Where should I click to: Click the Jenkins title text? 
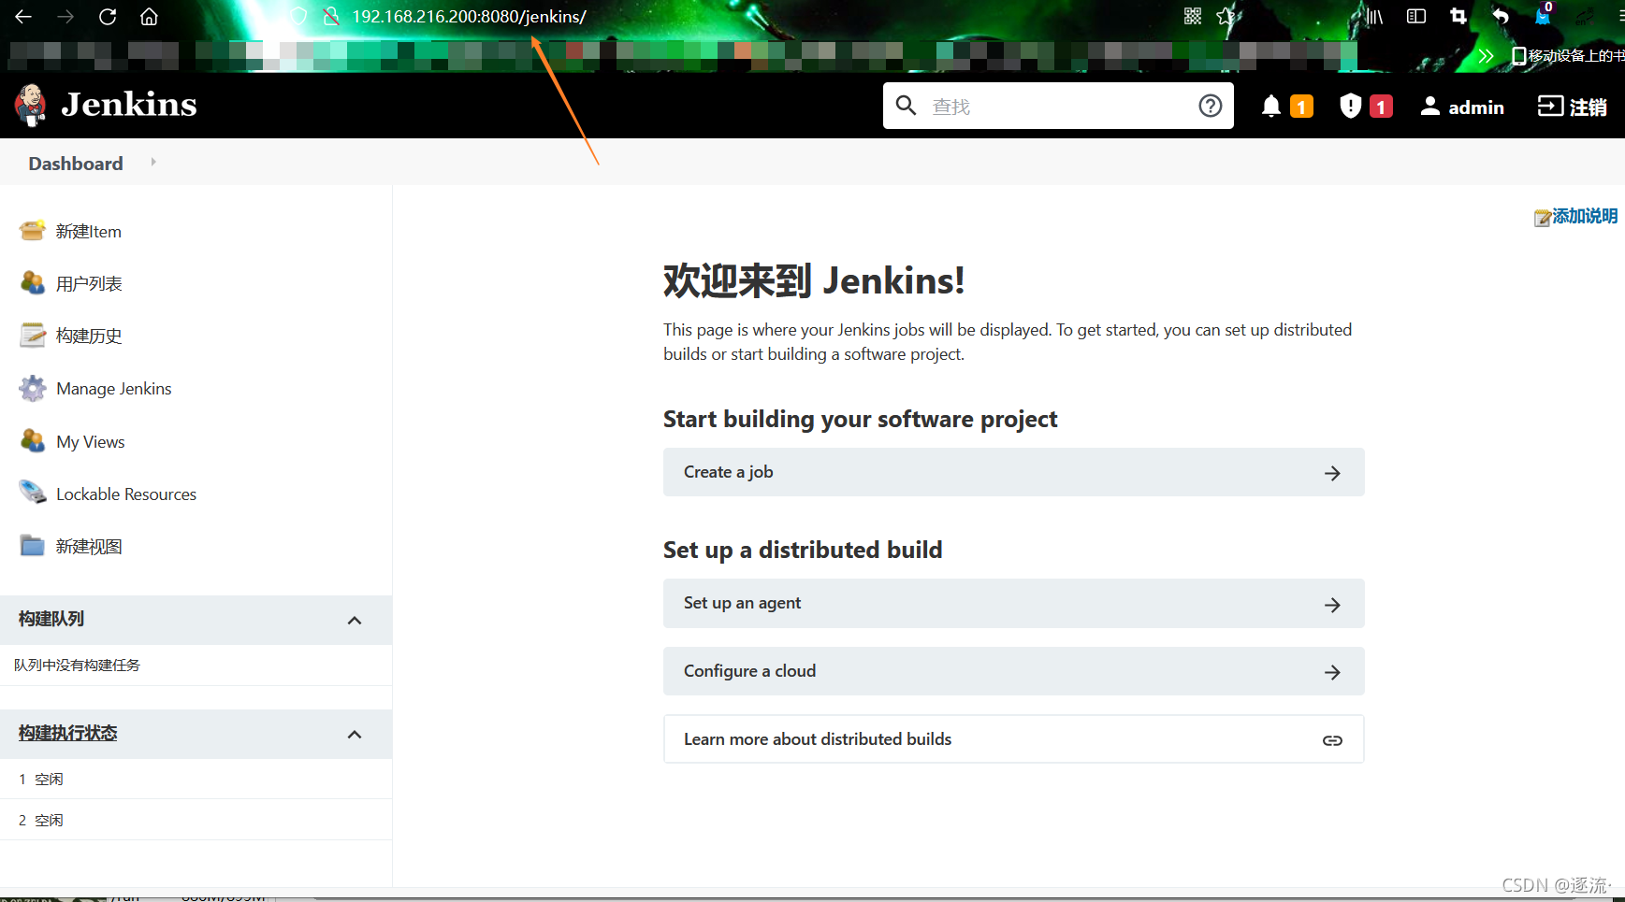click(x=129, y=105)
